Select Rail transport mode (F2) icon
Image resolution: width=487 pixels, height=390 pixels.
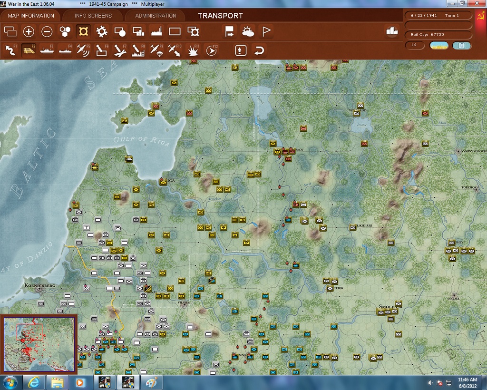(29, 50)
